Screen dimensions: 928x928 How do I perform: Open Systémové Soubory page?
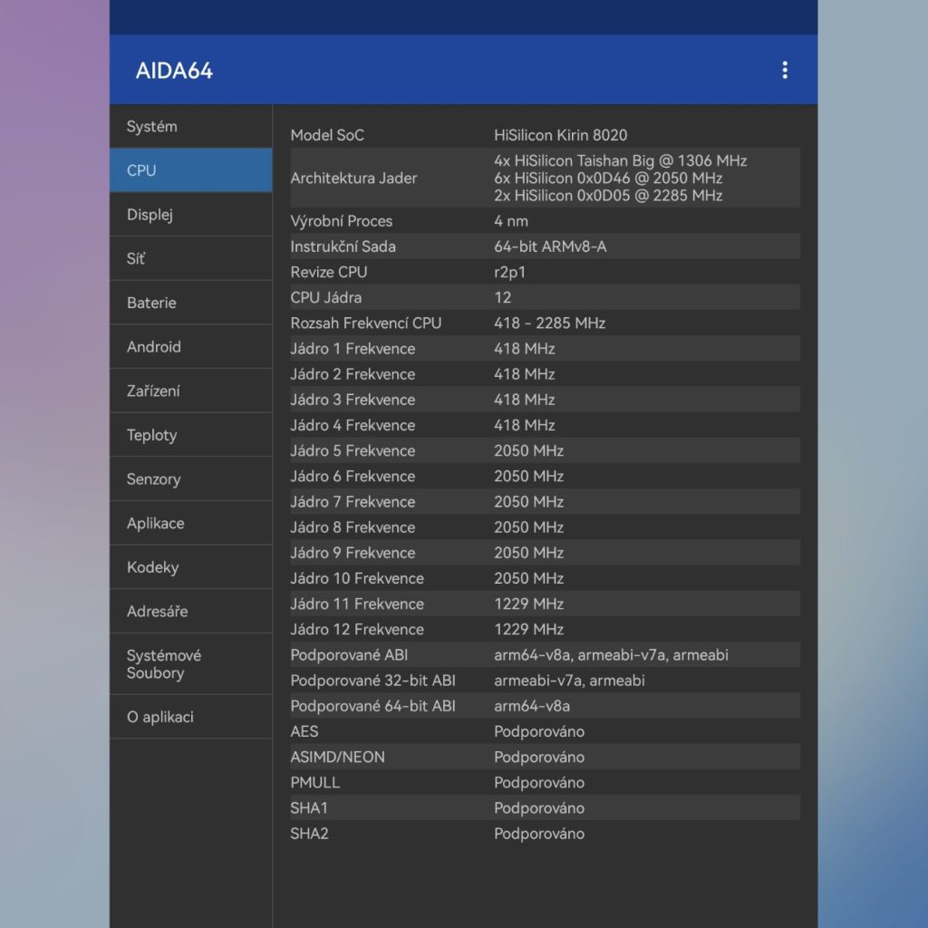(190, 664)
